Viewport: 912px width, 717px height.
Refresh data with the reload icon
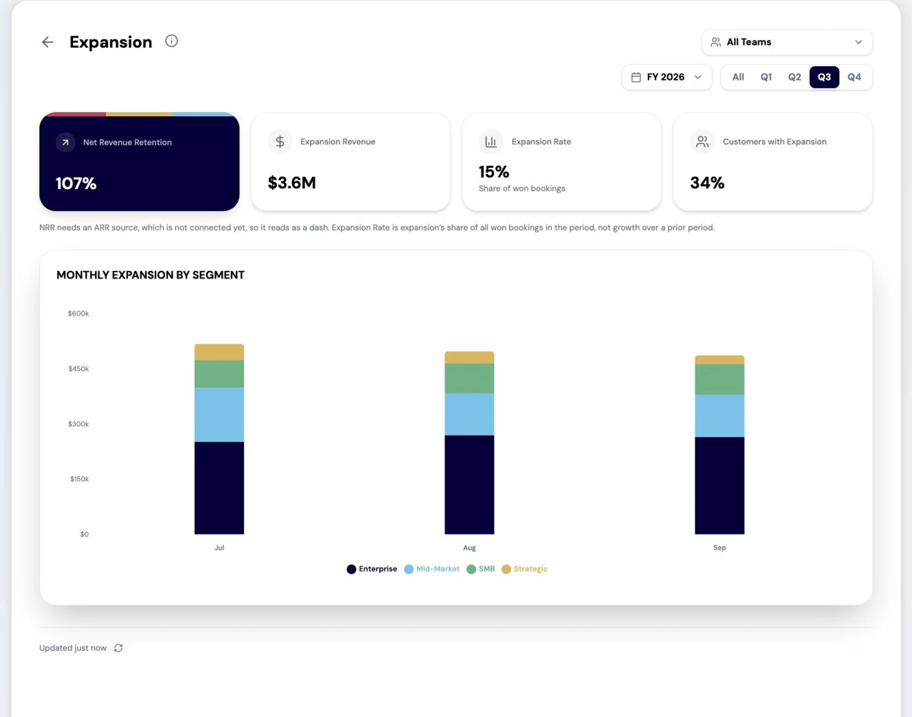[119, 648]
